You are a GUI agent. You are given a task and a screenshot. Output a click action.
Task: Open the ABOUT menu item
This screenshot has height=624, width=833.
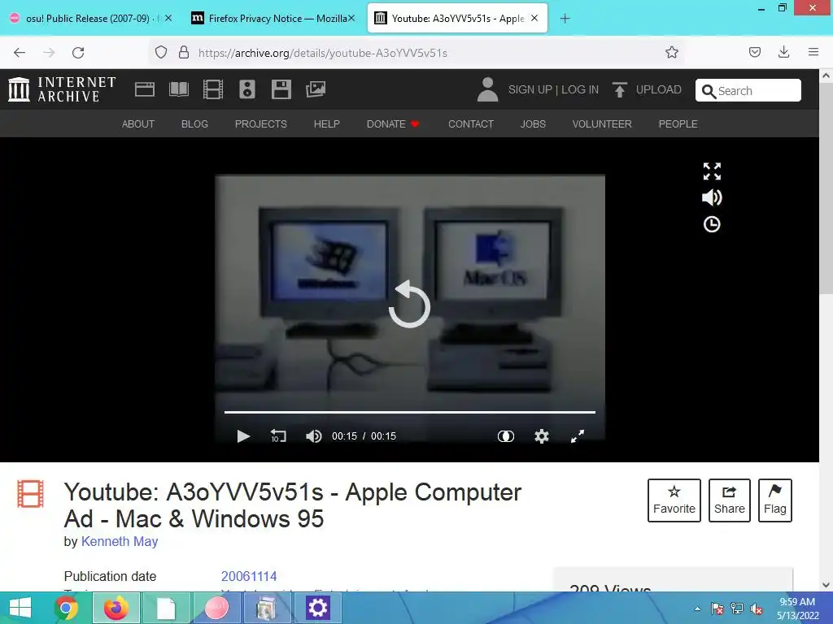[x=138, y=123]
